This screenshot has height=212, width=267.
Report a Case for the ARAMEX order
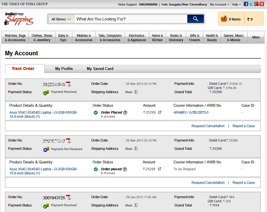click(x=243, y=126)
